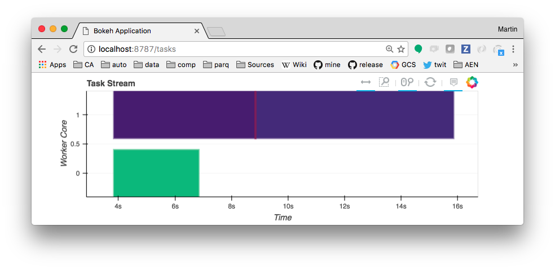
Task: Activate the Box Zoom tool
Action: (x=384, y=82)
